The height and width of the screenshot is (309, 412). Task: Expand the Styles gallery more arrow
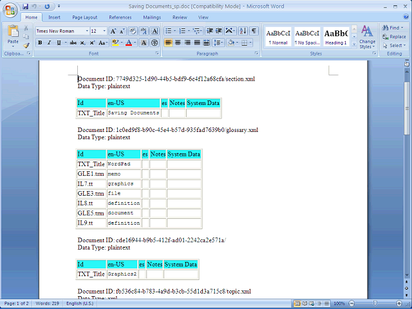point(354,44)
